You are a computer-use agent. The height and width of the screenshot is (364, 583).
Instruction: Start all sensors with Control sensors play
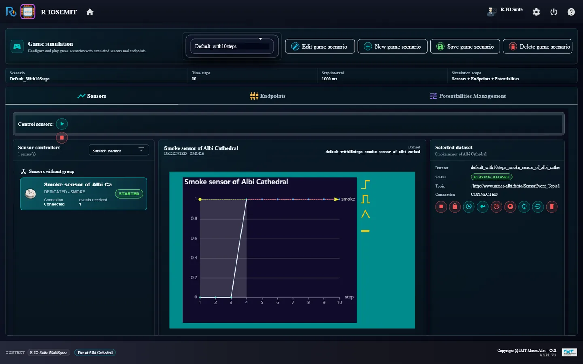pos(62,124)
